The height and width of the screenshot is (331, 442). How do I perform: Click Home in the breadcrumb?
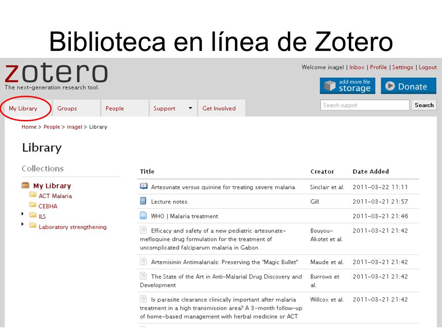coord(29,127)
